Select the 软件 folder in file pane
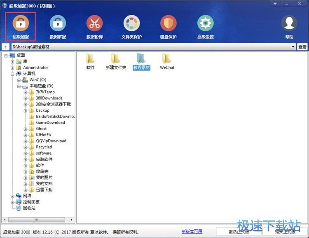The height and width of the screenshot is (238, 309). coord(91,62)
